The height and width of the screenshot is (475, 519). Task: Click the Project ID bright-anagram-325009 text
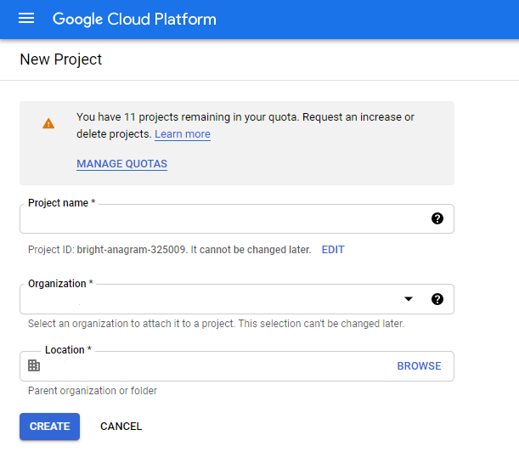[x=170, y=250]
